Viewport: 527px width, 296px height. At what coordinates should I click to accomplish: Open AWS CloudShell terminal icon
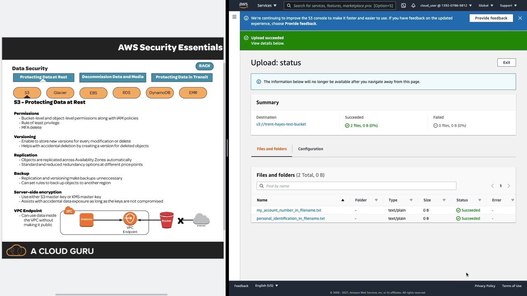403,6
